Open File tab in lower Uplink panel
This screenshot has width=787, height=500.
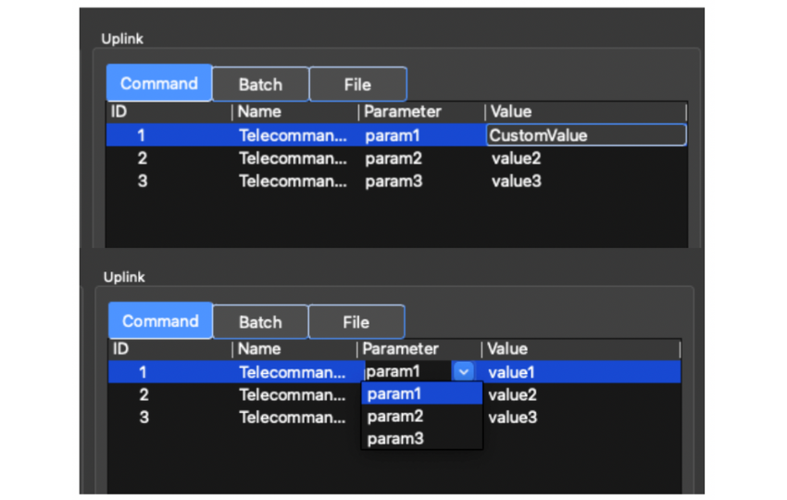point(356,322)
